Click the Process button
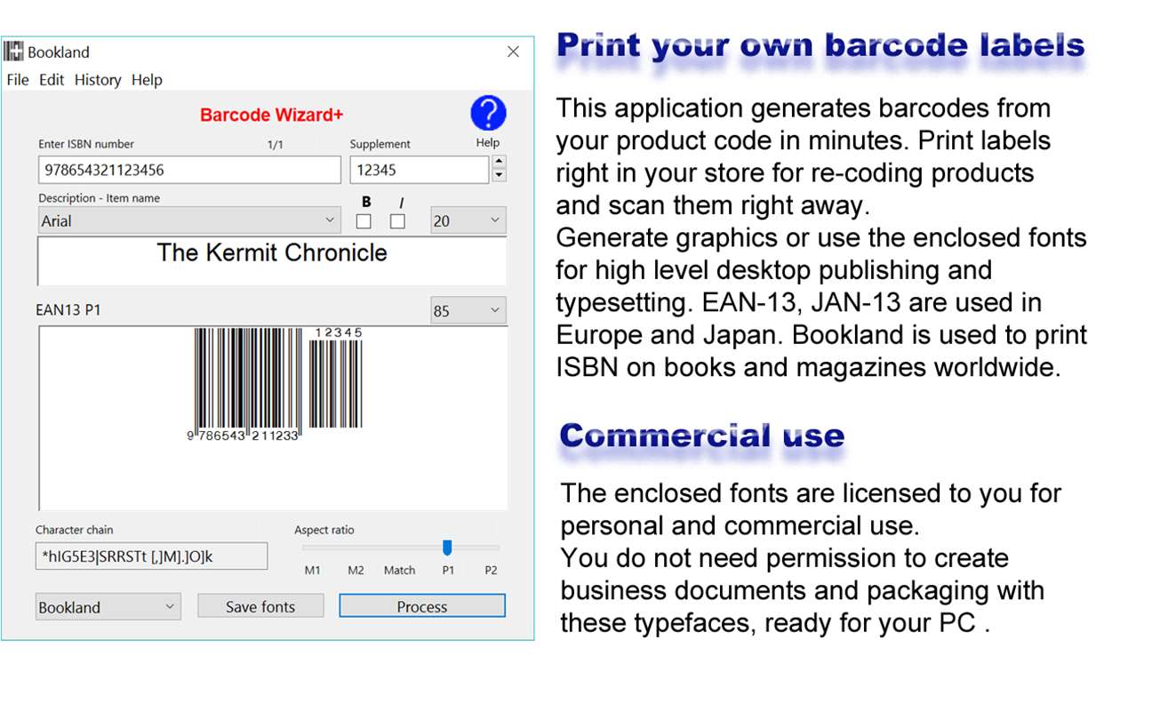Viewport: 1152px width, 720px height. pyautogui.click(x=422, y=606)
